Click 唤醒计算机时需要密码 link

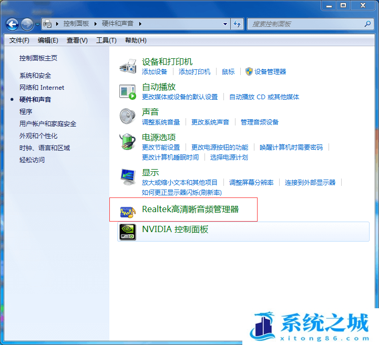pos(291,147)
